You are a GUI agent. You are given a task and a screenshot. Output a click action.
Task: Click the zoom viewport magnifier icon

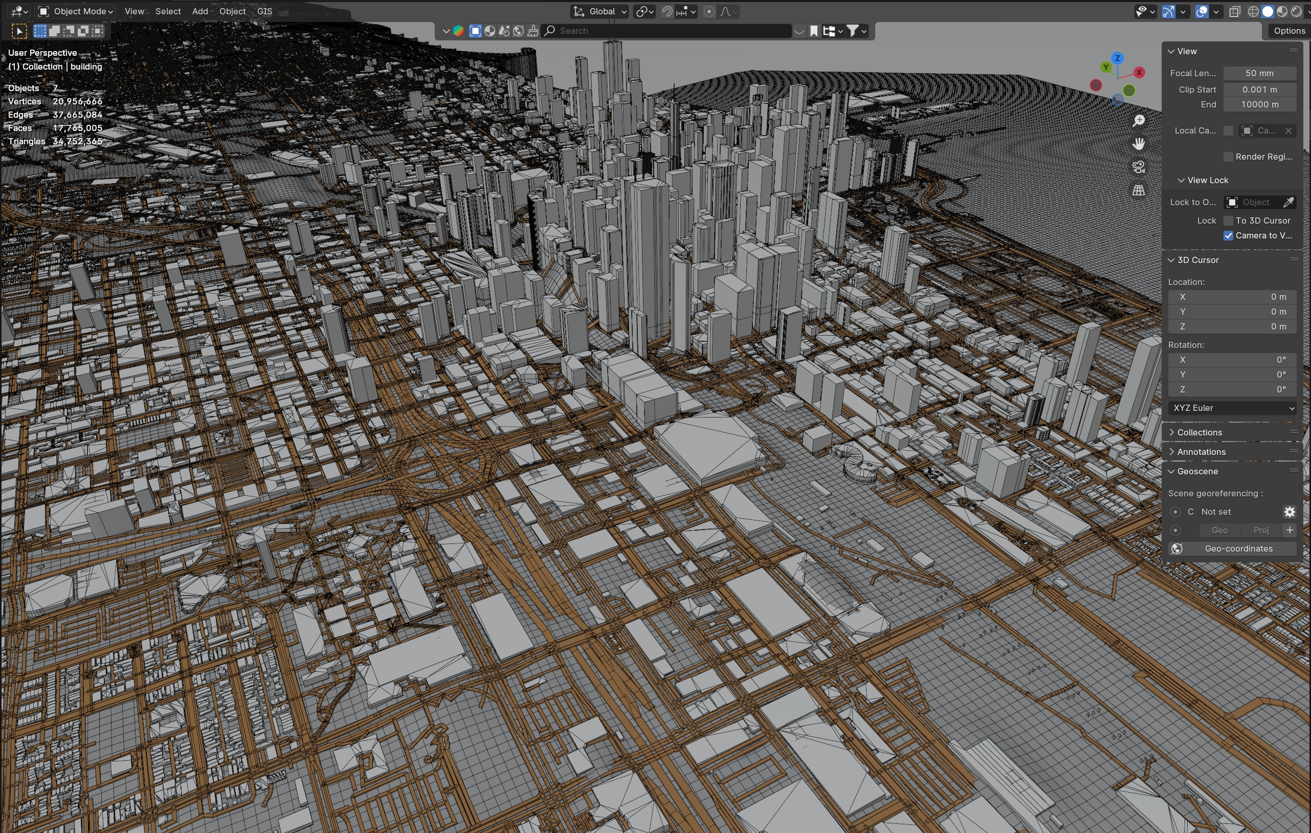pyautogui.click(x=1139, y=120)
